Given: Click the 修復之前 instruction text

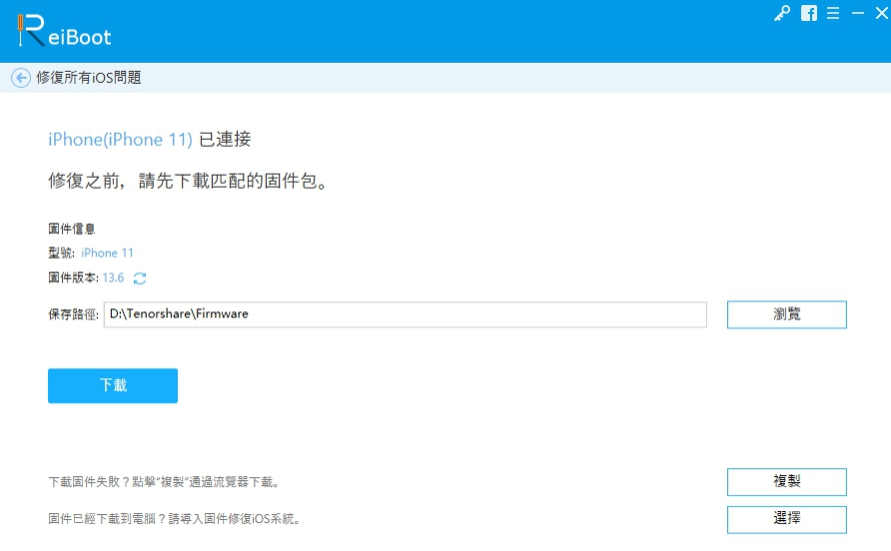Looking at the screenshot, I should point(189,182).
